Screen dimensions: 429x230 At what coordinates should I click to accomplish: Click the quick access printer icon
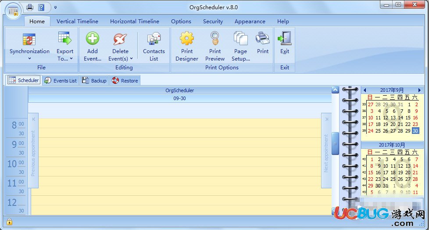coord(30,7)
